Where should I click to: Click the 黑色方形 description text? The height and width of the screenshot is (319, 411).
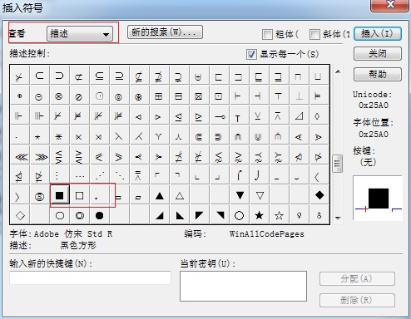tap(78, 245)
